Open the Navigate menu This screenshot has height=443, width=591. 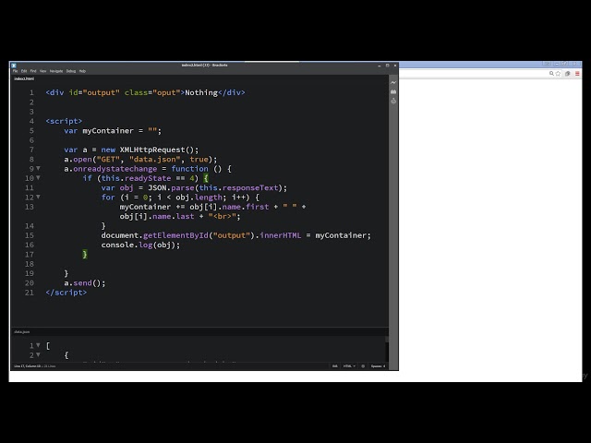click(56, 71)
